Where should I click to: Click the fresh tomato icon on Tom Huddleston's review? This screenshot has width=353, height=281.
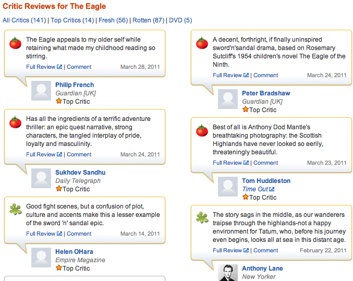pyautogui.click(x=202, y=131)
